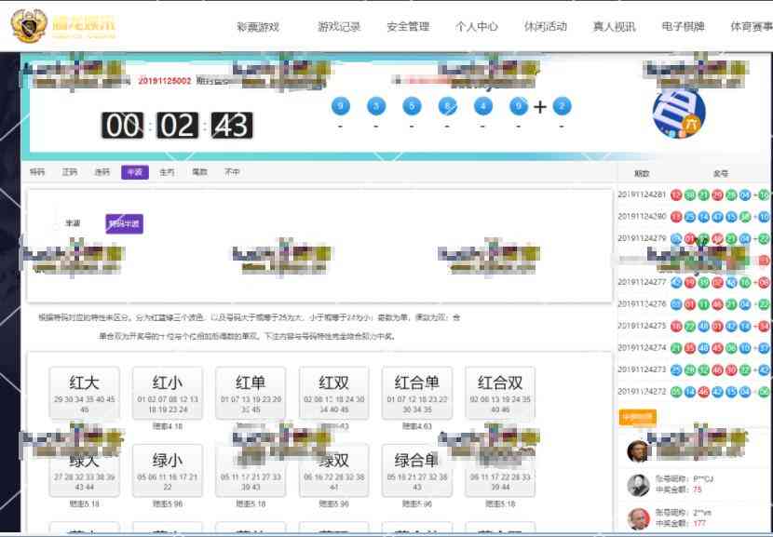The height and width of the screenshot is (537, 773).
Task: Pick the 红双 bet card
Action: point(333,393)
